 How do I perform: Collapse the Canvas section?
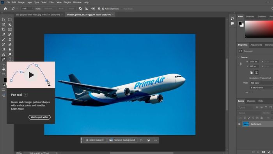[239, 57]
